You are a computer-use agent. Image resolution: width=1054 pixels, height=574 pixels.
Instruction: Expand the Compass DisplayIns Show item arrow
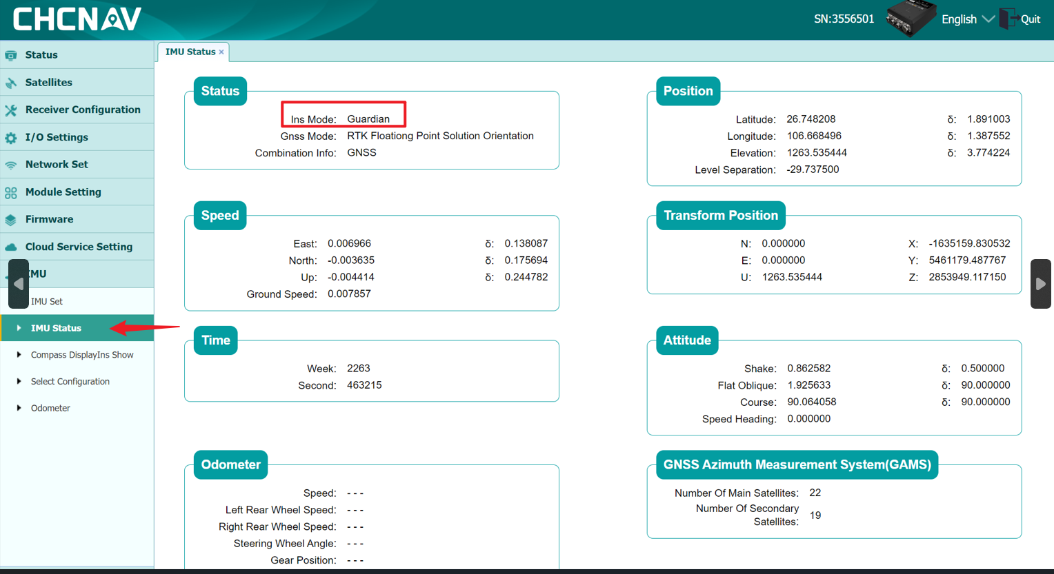click(x=19, y=355)
